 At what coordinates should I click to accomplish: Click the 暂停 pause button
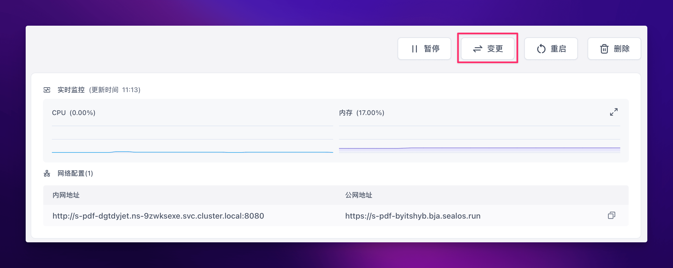coord(424,49)
